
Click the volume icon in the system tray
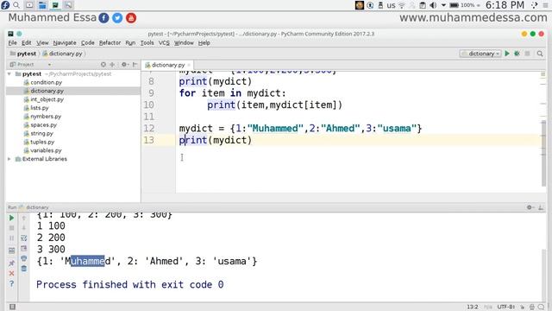433,5
